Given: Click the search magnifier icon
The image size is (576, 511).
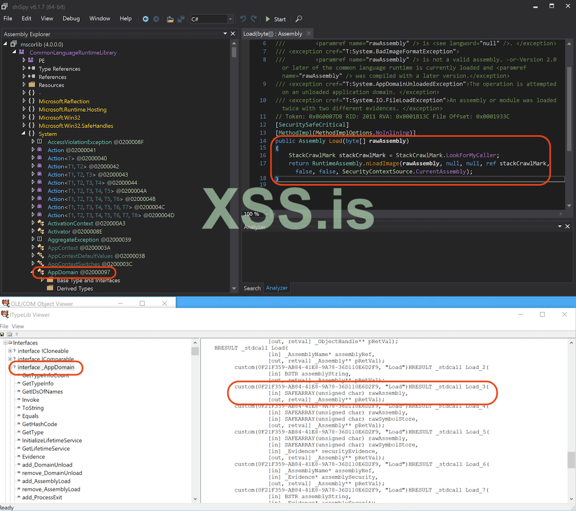Looking at the screenshot, I should (299, 19).
